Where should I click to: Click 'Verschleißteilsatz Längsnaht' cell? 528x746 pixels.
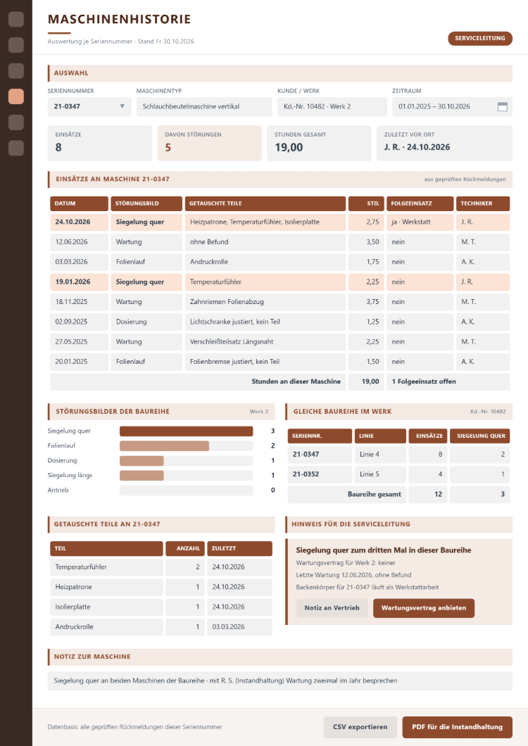(265, 342)
